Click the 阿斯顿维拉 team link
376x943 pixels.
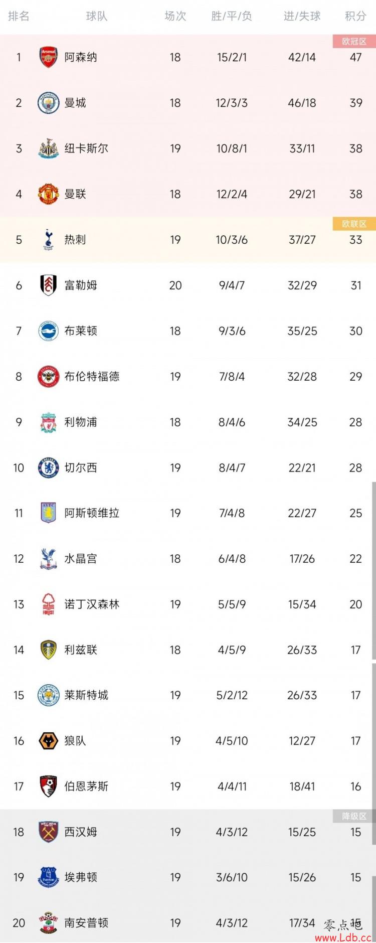[92, 513]
